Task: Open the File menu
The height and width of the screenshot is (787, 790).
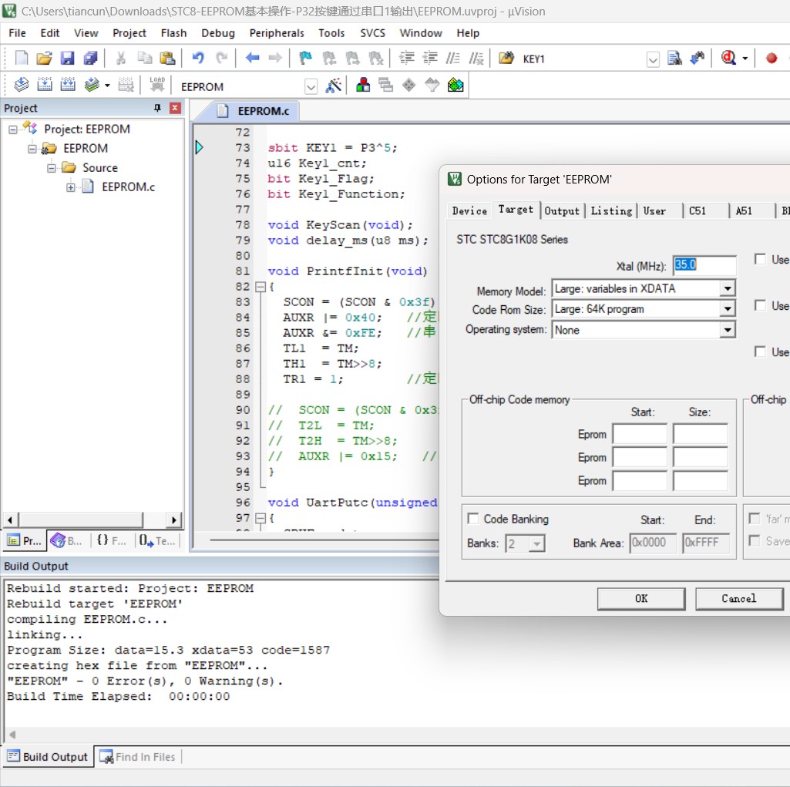Action: (x=17, y=33)
